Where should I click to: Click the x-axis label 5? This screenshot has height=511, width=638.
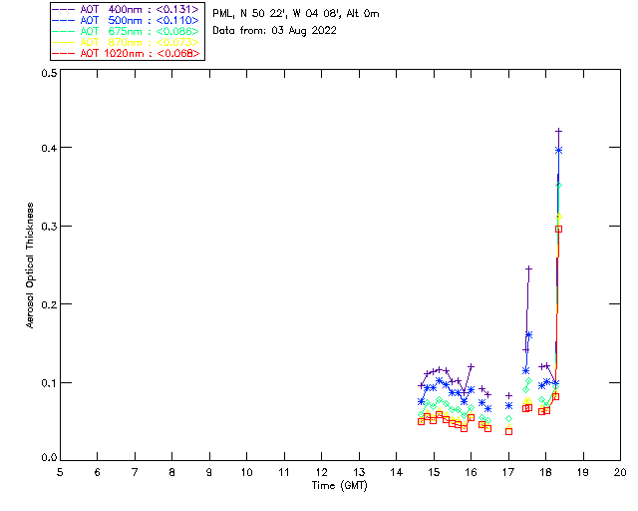[x=60, y=472]
